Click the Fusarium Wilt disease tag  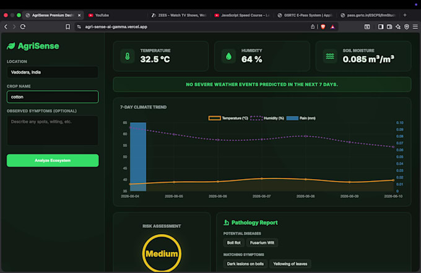[x=262, y=243]
